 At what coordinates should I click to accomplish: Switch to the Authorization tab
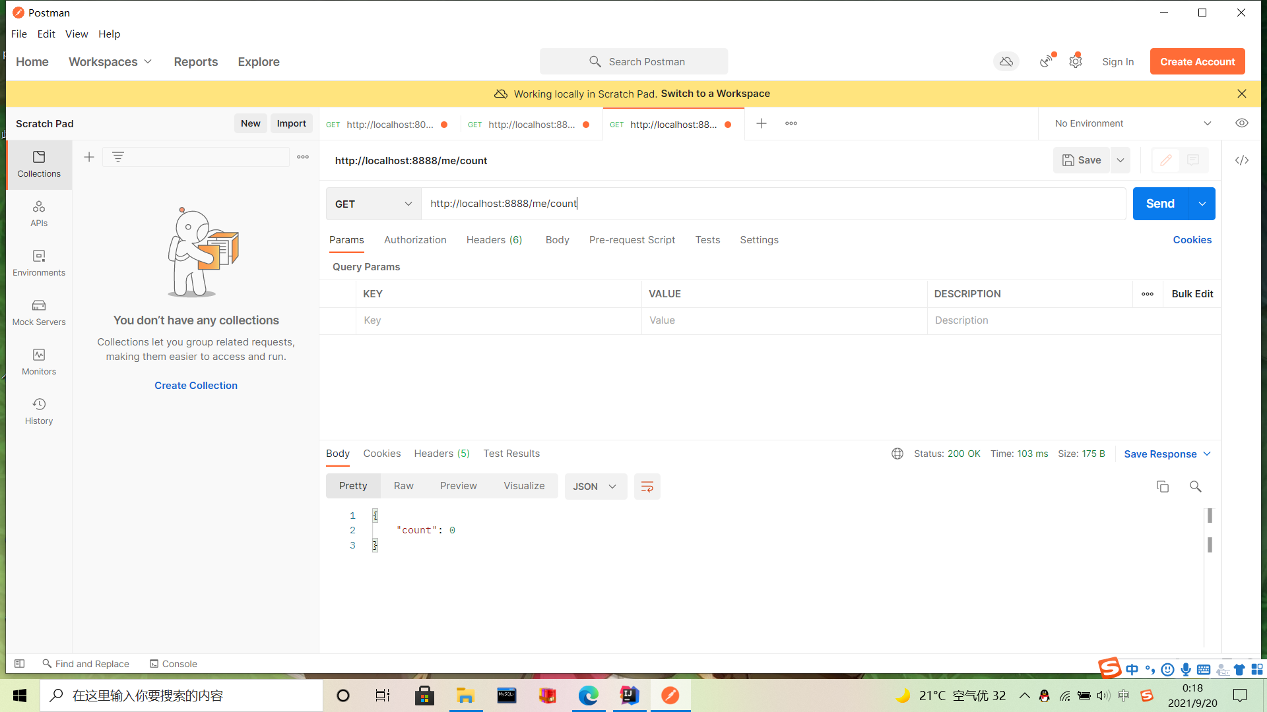pos(415,240)
